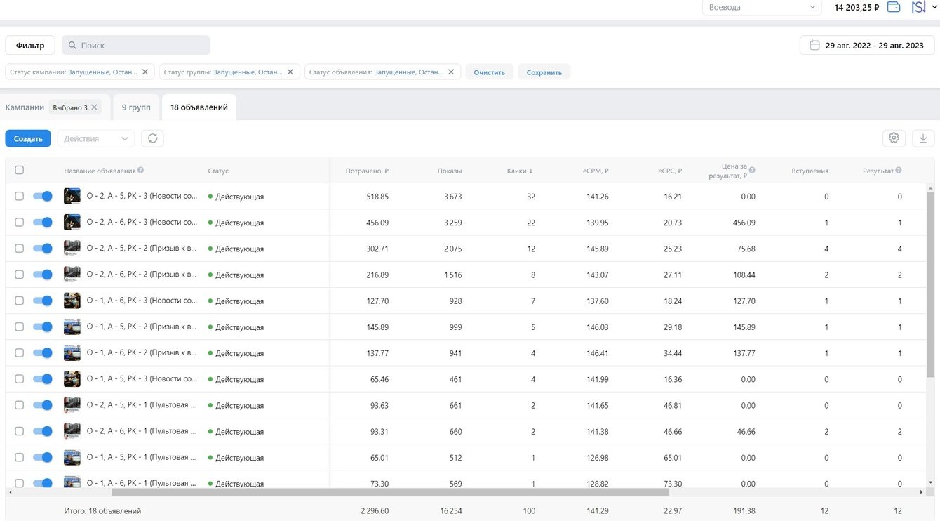The width and height of the screenshot is (940, 521).
Task: Tick checkbox for ad with 456.09 spent
Action: coord(20,223)
